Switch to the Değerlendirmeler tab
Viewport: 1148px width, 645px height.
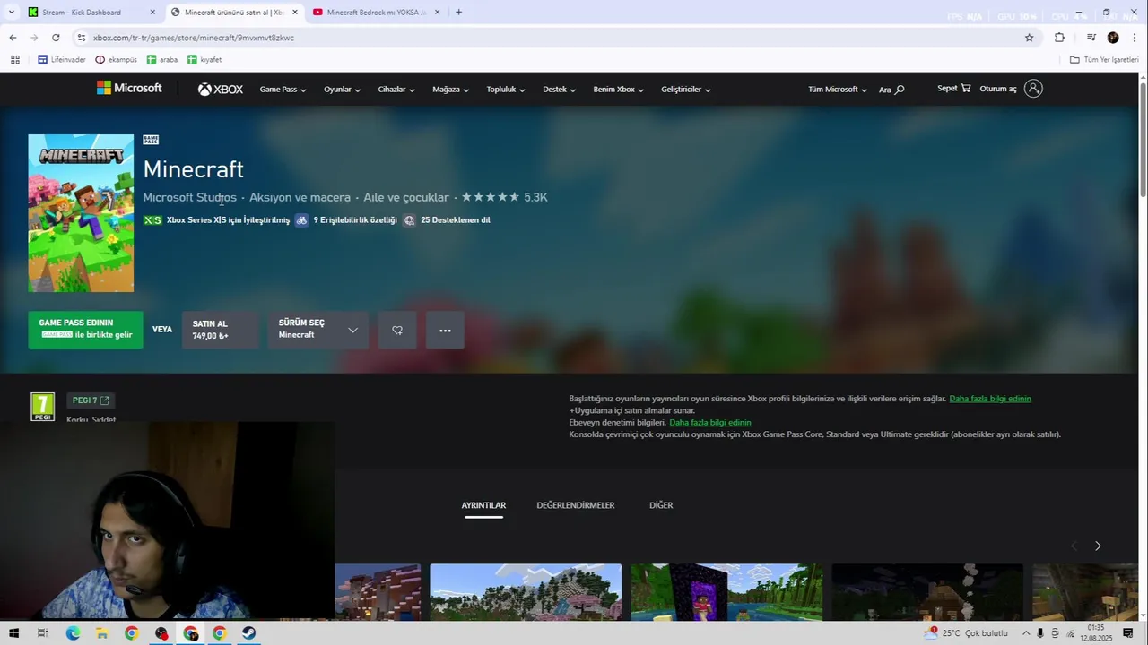click(x=576, y=505)
